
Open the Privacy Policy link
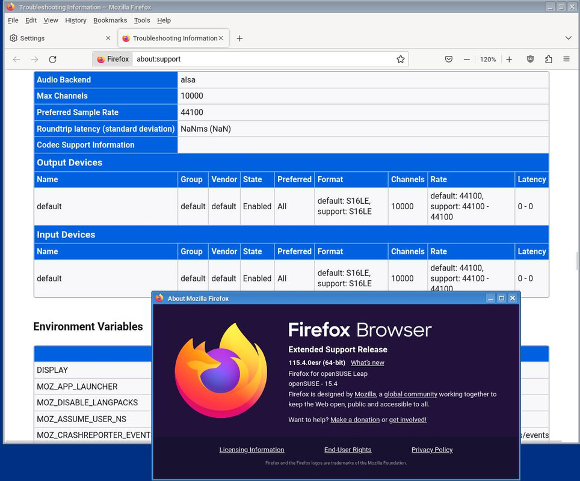click(432, 450)
